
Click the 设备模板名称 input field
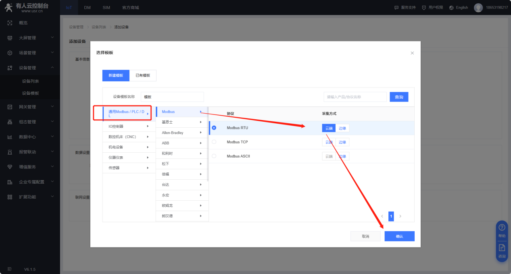[x=172, y=97]
